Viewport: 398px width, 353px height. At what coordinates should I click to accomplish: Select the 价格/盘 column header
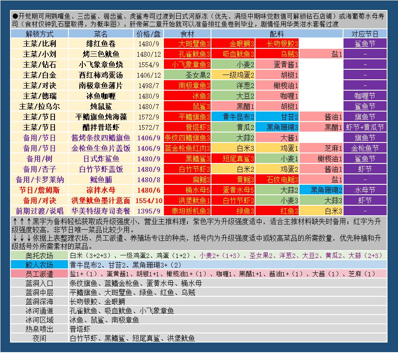(148, 34)
